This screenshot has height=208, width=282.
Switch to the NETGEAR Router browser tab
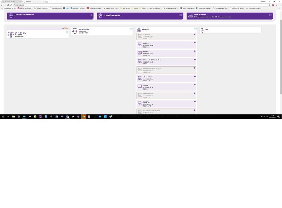click(11, 1)
